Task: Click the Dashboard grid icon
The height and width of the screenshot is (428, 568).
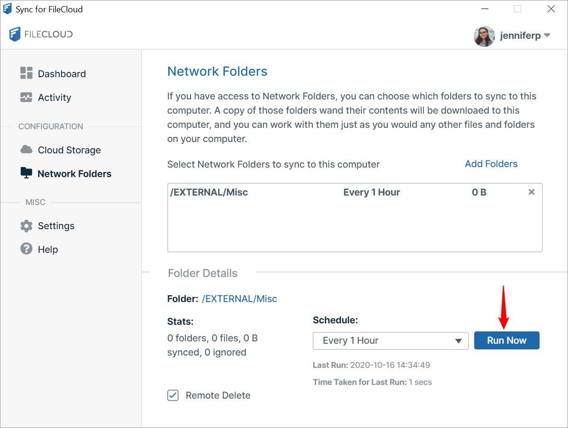Action: (26, 73)
